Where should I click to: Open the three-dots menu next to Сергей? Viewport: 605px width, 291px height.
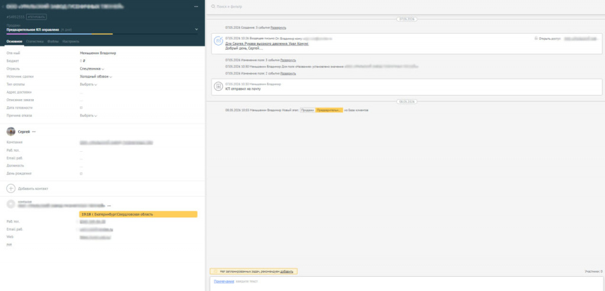click(x=34, y=132)
